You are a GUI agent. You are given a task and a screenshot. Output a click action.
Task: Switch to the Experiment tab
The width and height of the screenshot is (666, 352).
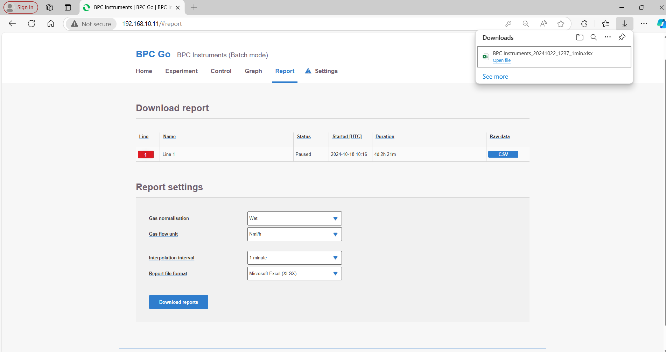click(181, 71)
